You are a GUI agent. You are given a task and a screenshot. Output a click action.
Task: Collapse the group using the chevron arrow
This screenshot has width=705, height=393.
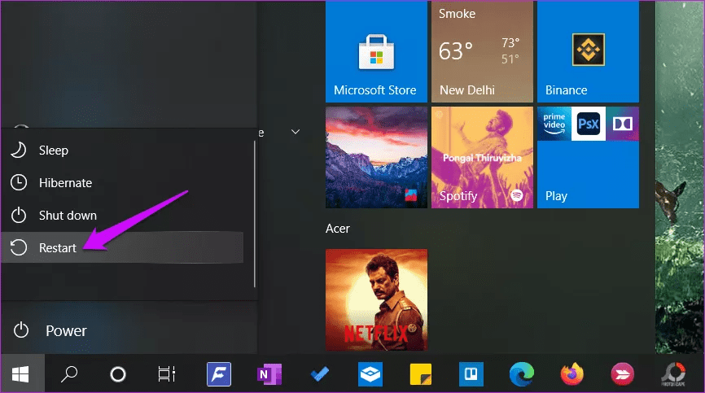pos(296,132)
